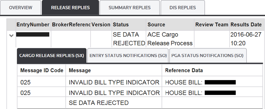Select Cargo Release Replies (SX) tab
This screenshot has width=265, height=109.
52,56
